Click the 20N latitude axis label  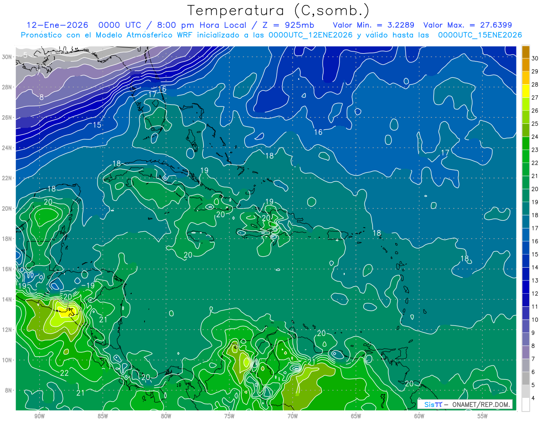click(x=7, y=208)
